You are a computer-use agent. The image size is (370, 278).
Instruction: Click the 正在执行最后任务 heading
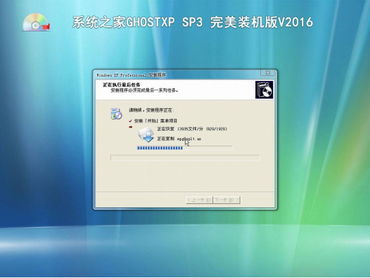[122, 85]
